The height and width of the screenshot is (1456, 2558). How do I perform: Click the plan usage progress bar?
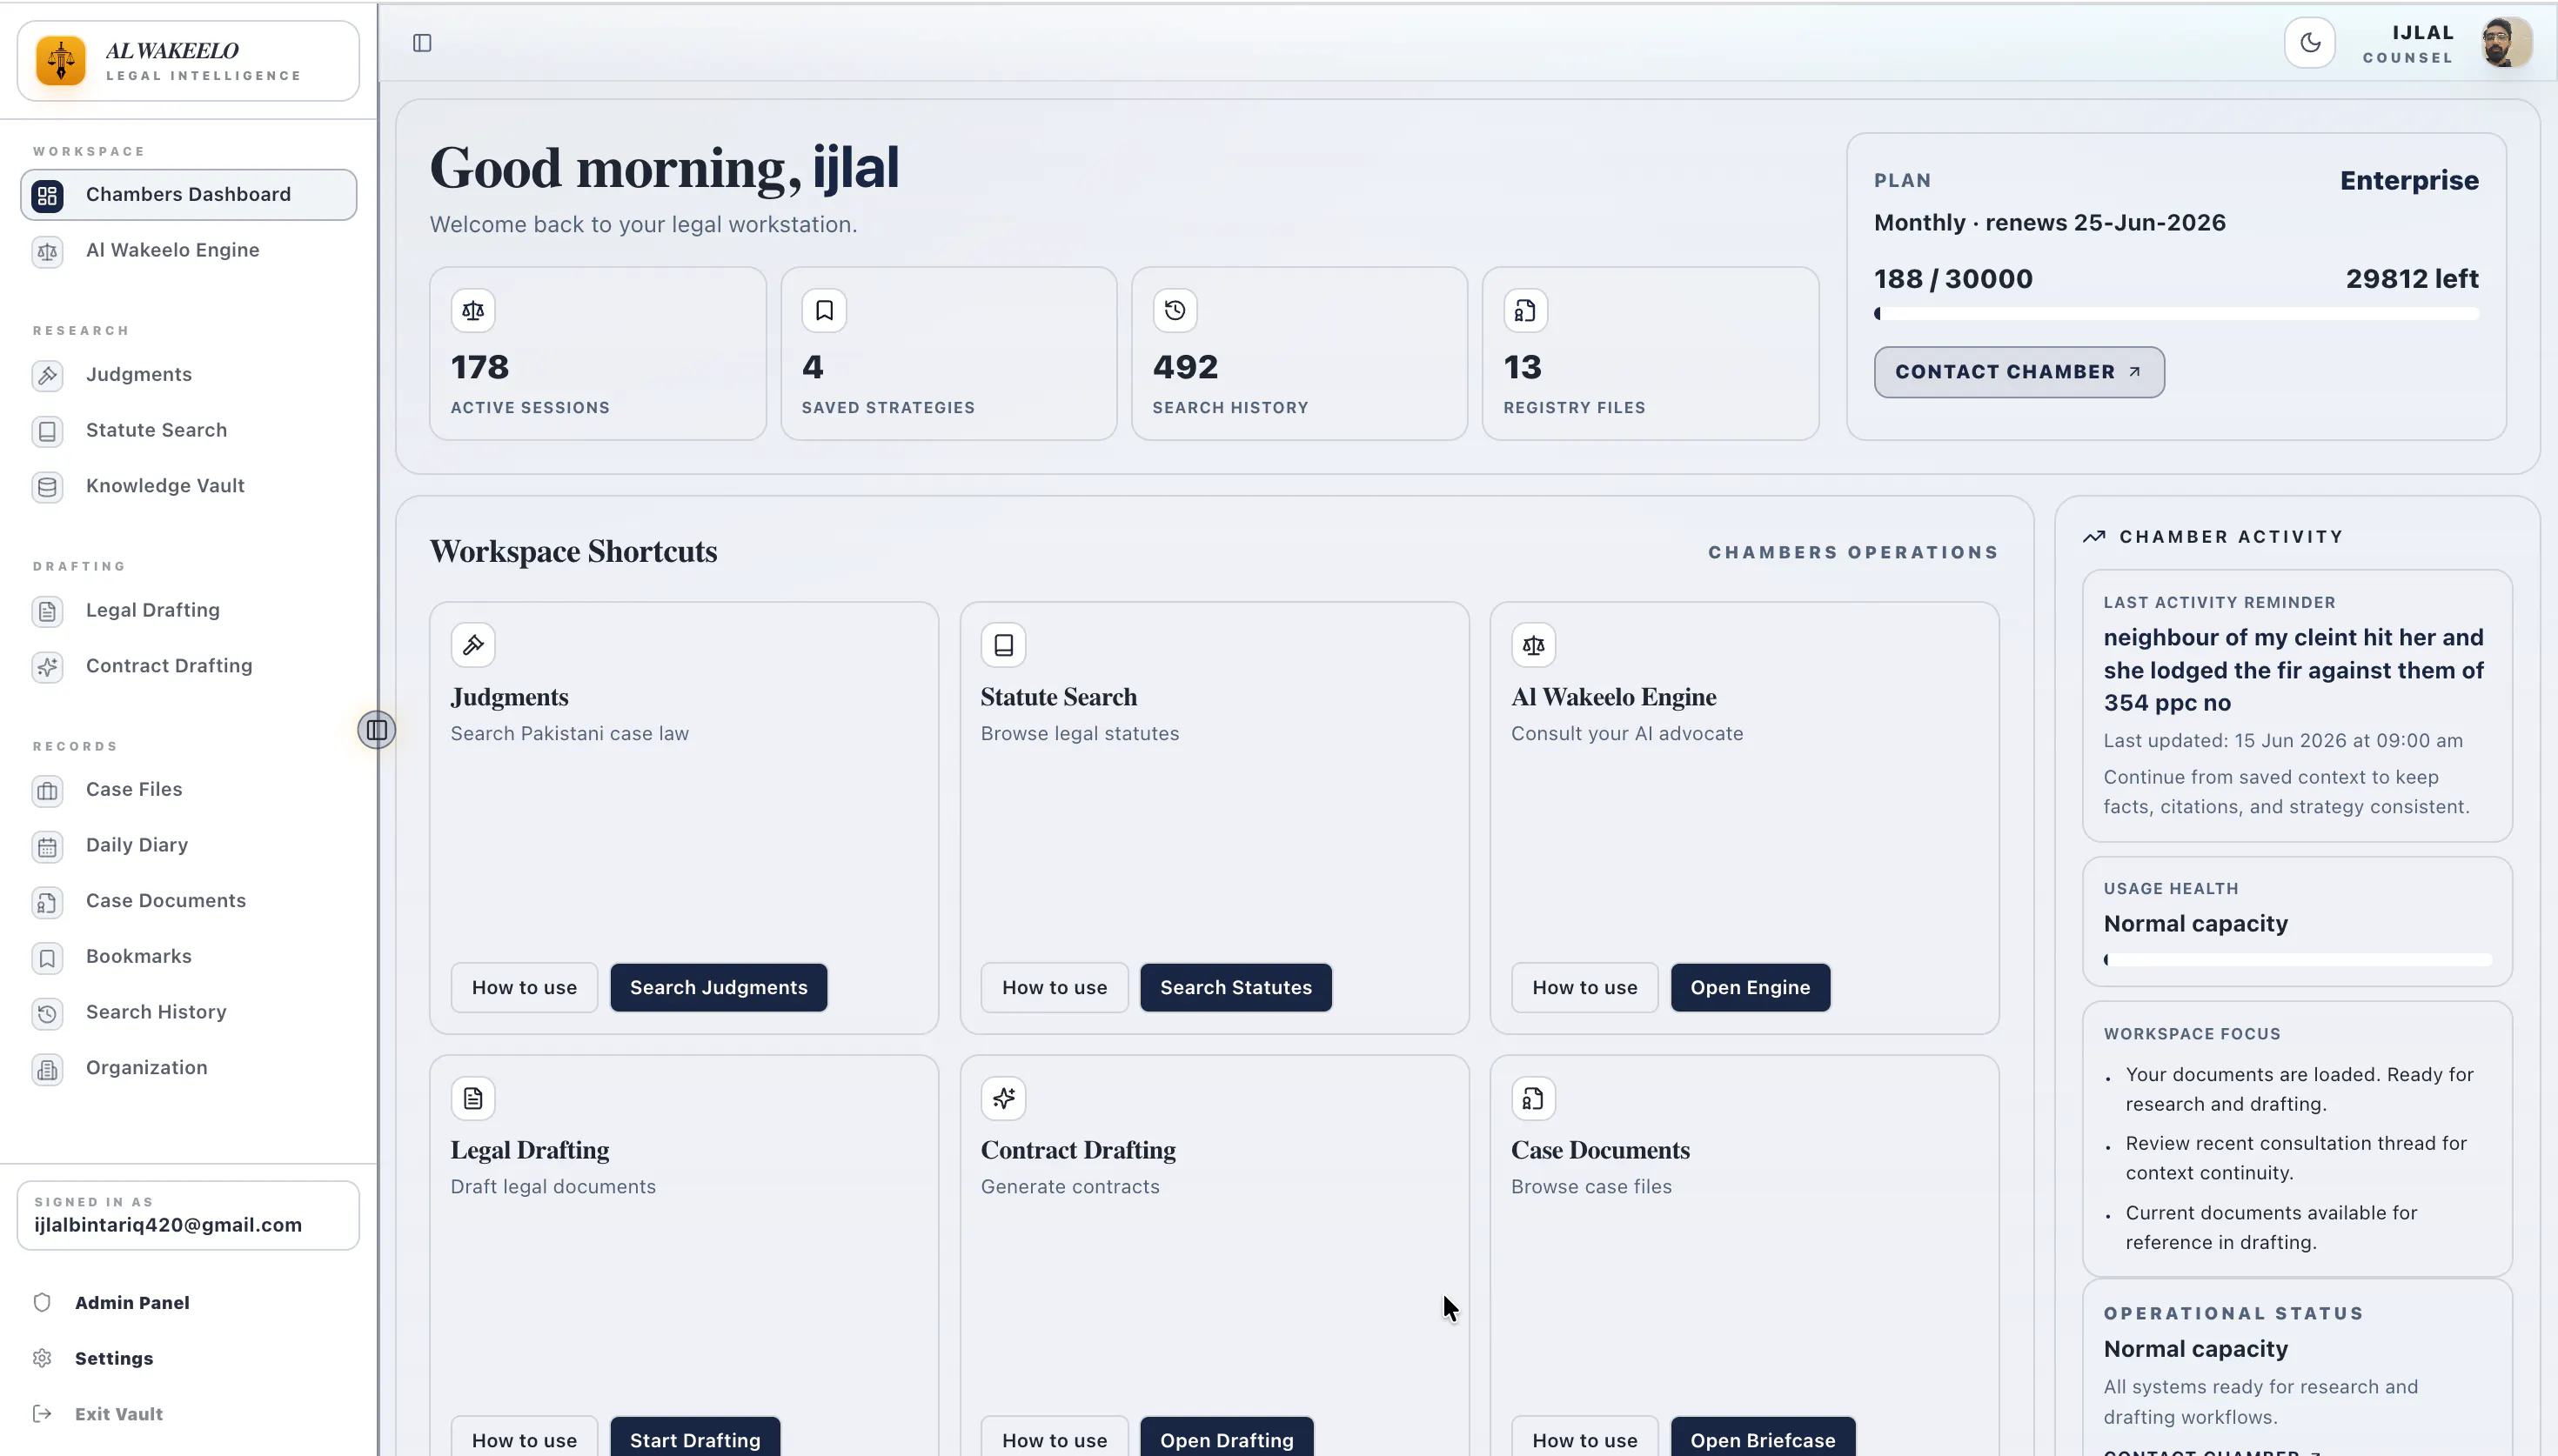2176,314
